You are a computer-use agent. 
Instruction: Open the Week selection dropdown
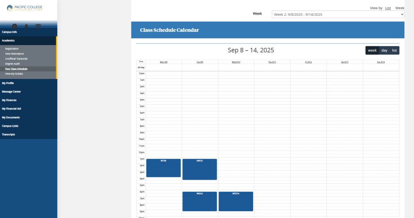coord(338,15)
